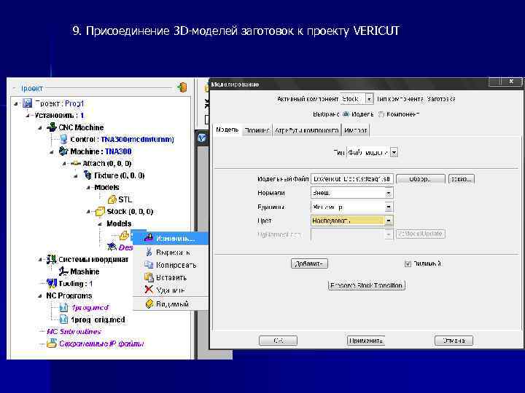Click the CNC Machine icon in the tree
This screenshot has width=525, height=393.
tap(52, 127)
